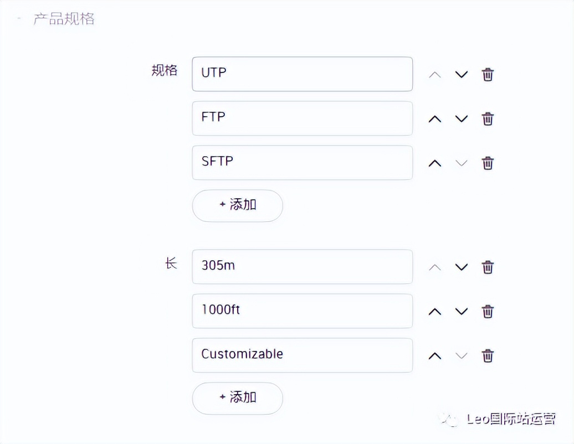This screenshot has width=574, height=444.
Task: Delete the 1000ft length row
Action: tap(488, 311)
